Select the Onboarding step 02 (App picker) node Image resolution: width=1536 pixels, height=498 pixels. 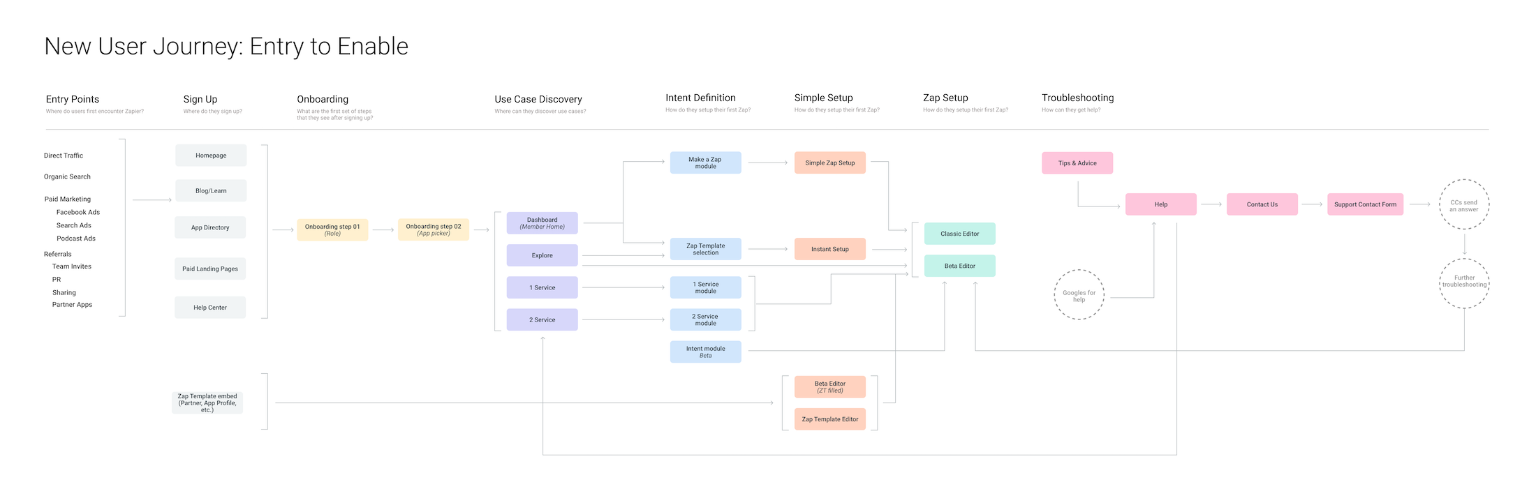click(434, 230)
